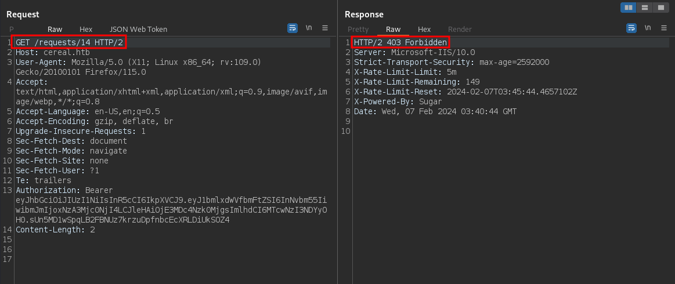
Task: Open the Request panel hamburger menu
Action: click(x=325, y=28)
